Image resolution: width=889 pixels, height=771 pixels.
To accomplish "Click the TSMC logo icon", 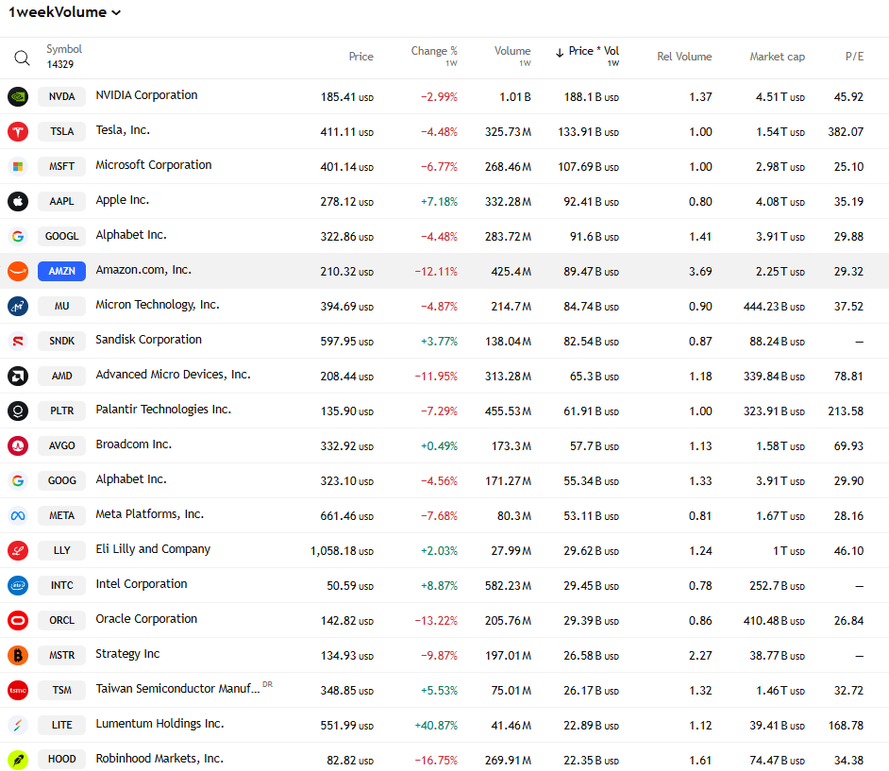I will [18, 690].
